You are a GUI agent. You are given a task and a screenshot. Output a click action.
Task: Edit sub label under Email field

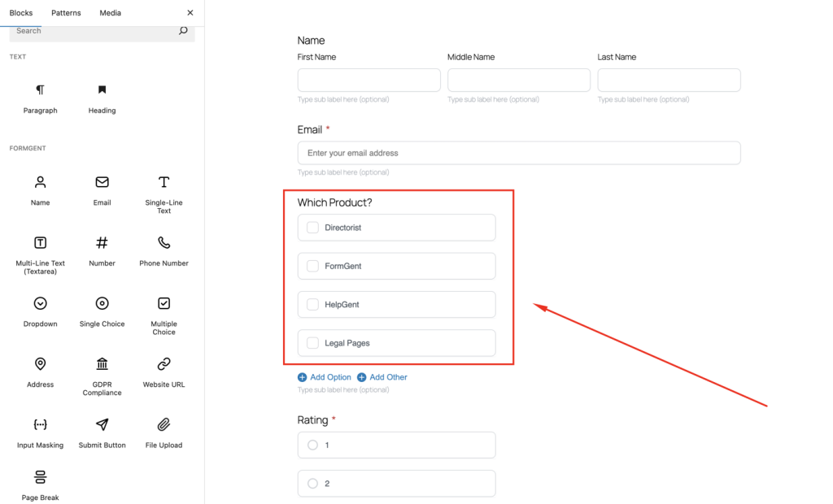[x=343, y=172]
